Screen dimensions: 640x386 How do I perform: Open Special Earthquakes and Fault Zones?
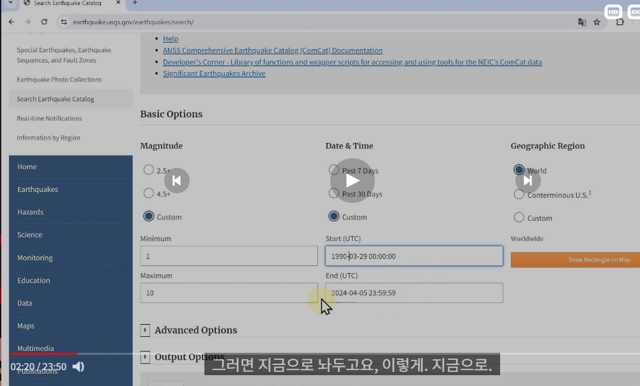tap(64, 55)
